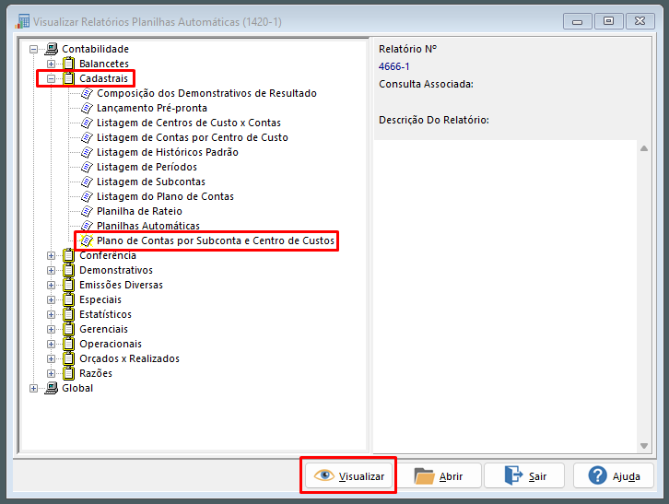The image size is (669, 504).
Task: Expand the Conferência folder
Action: coord(51,256)
